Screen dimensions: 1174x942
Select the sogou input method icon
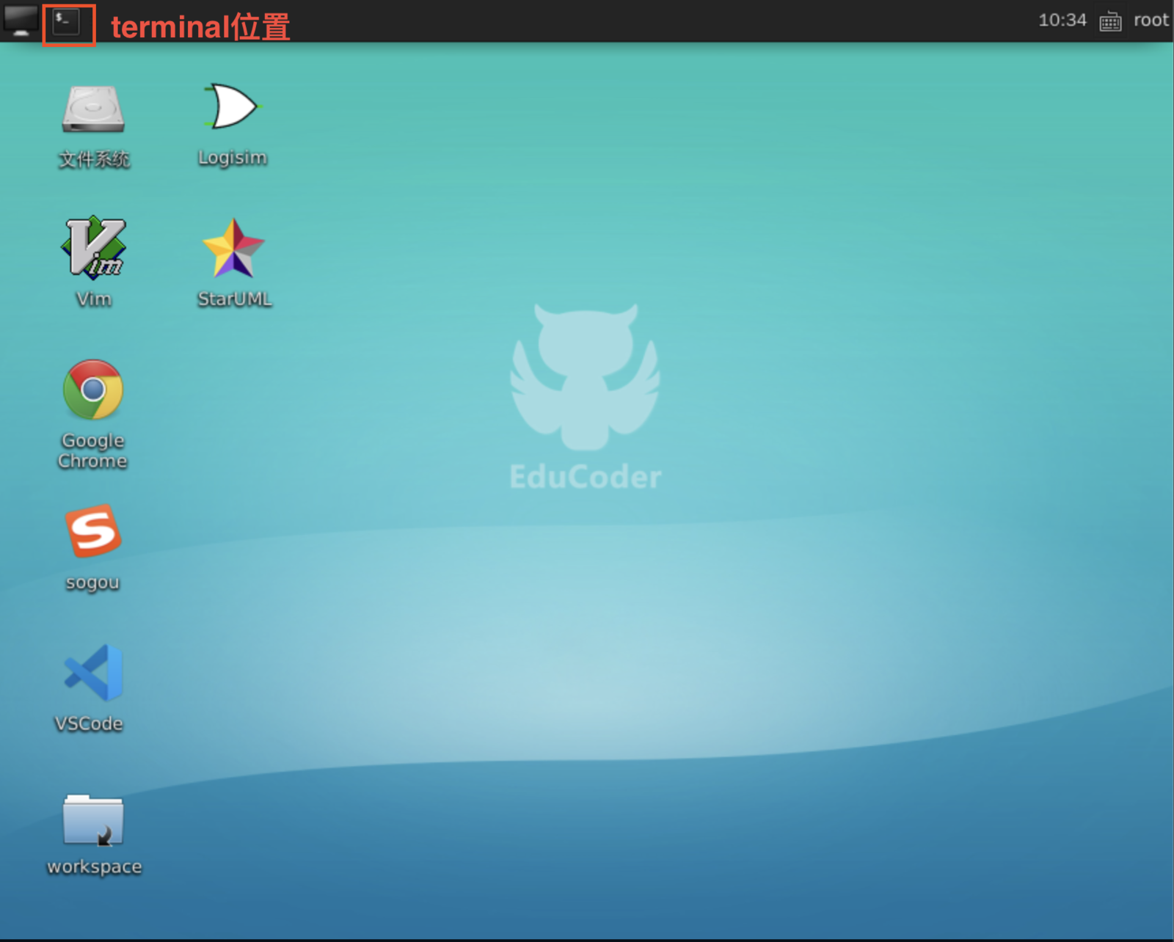coord(93,530)
